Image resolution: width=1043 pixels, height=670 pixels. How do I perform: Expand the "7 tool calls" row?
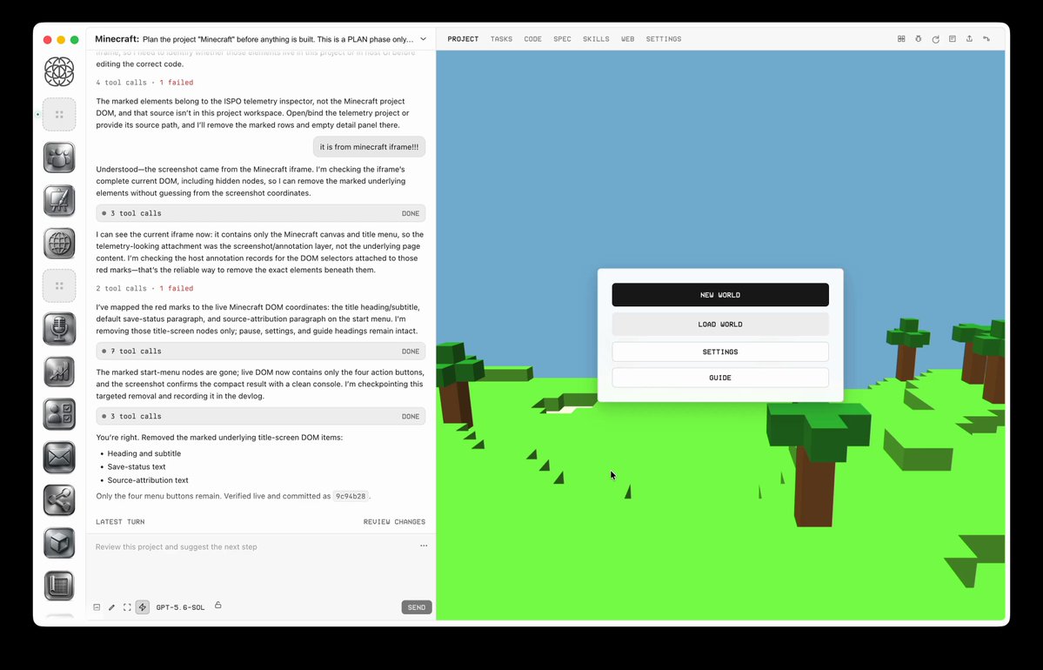click(261, 352)
